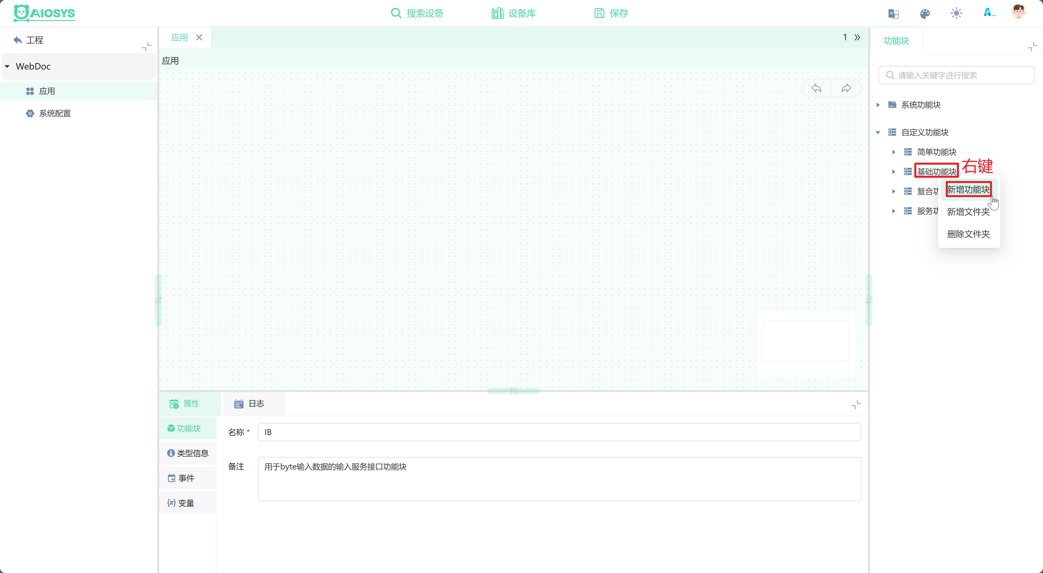Screen dimensions: 1043x573
Task: Click the 工程 back arrow icon
Action: [x=17, y=40]
